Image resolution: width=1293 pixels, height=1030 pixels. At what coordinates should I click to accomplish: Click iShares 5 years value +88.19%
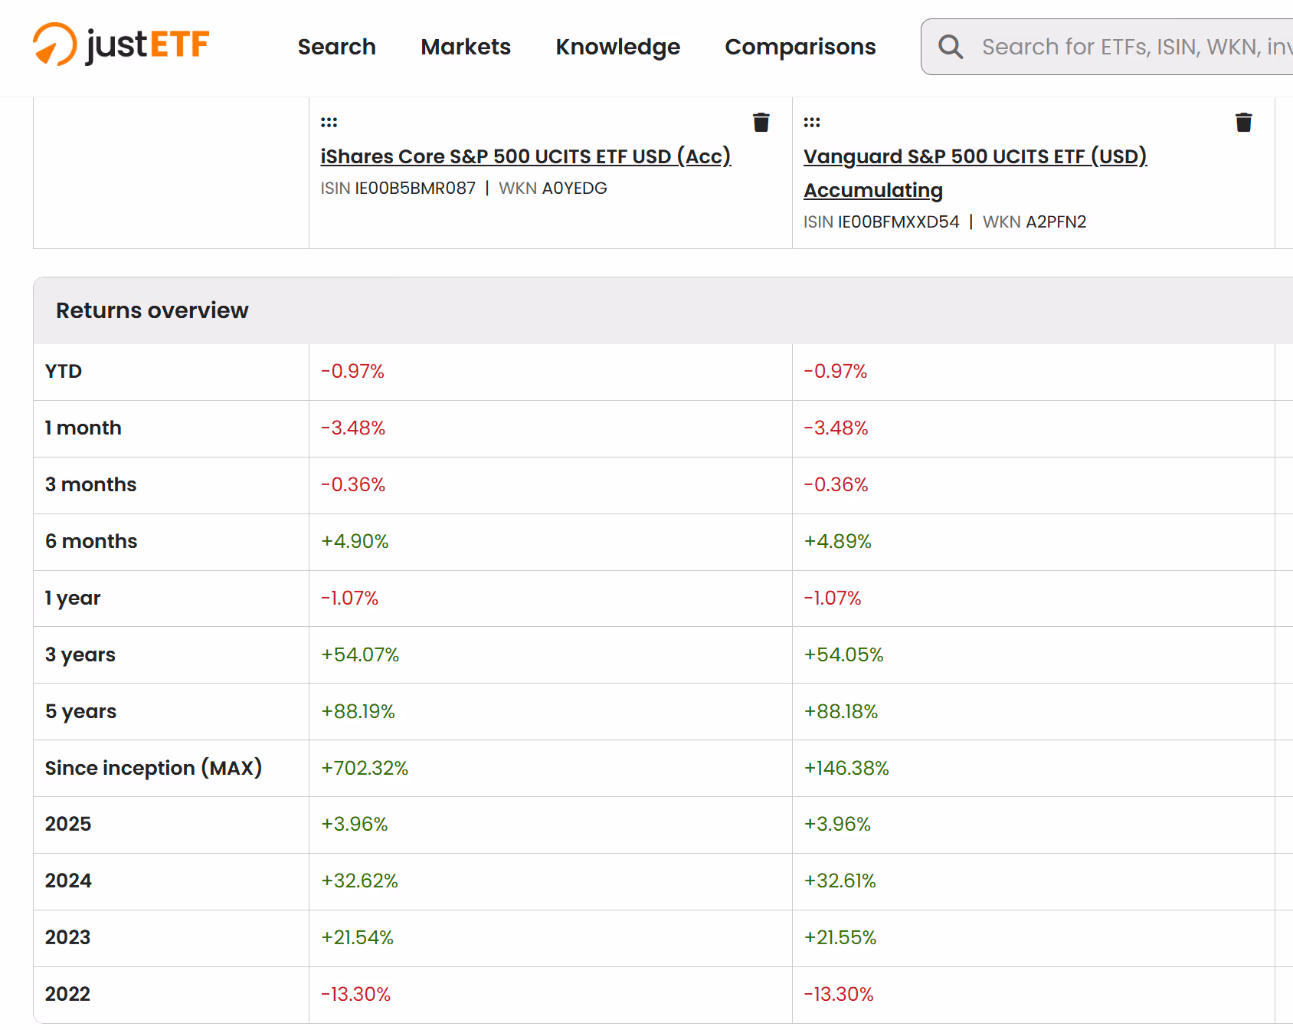(x=358, y=712)
